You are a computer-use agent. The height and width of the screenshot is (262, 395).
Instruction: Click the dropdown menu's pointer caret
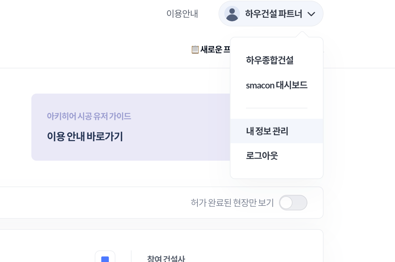[x=302, y=35]
